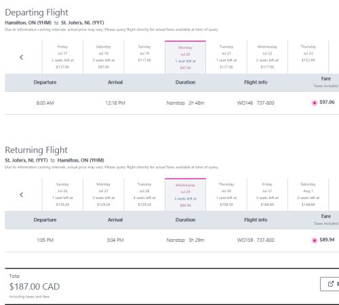Viewport: 339px width, 305px height.
Task: Pick Saturday Aug 1 return date
Action: [308, 194]
